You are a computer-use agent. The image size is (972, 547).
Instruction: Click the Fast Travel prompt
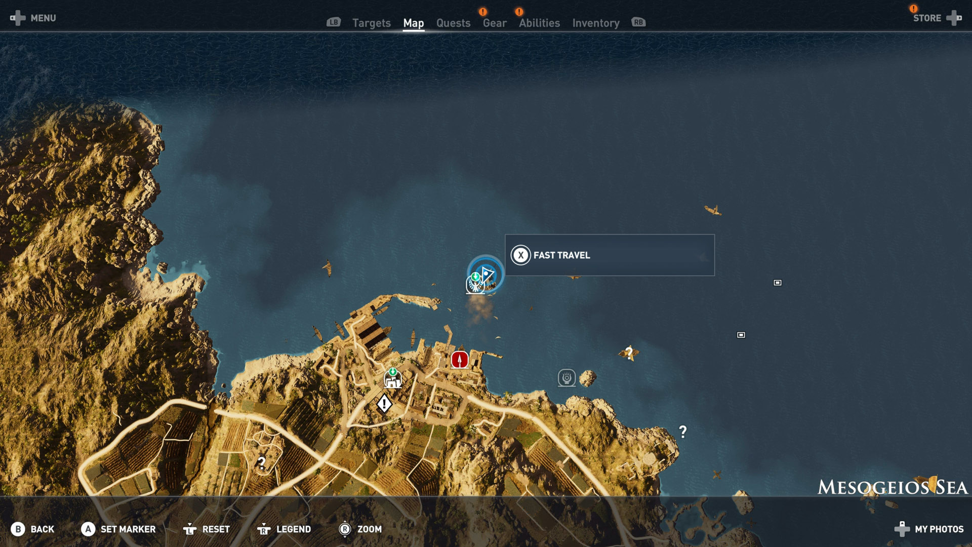pyautogui.click(x=610, y=255)
